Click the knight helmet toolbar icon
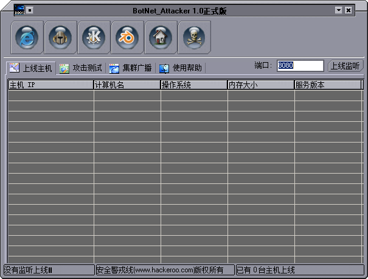The width and height of the screenshot is (368, 279). [x=61, y=37]
